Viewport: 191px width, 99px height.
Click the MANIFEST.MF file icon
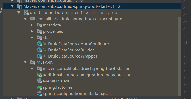tap(39, 81)
